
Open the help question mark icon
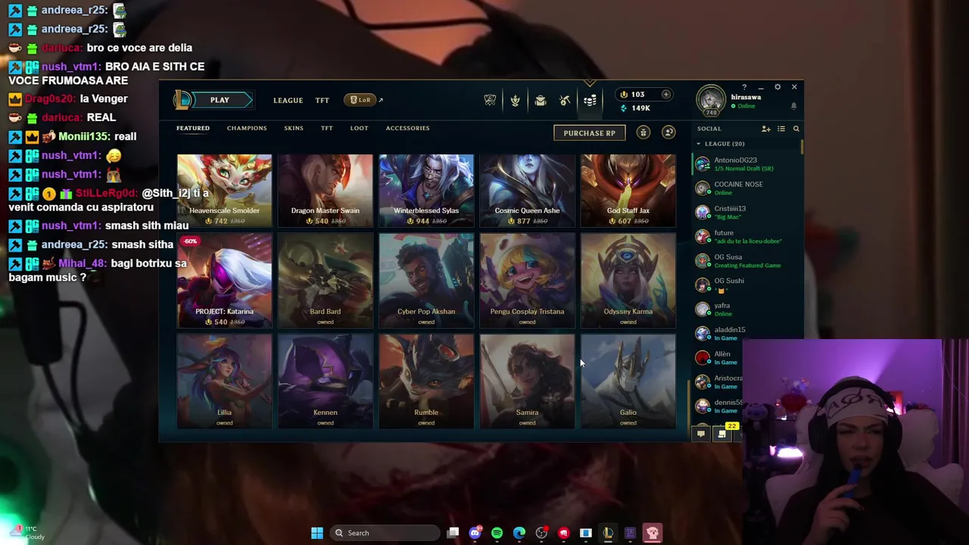pyautogui.click(x=744, y=87)
